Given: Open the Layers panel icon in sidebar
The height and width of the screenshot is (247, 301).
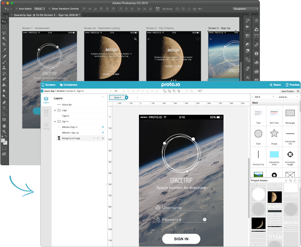Looking at the screenshot, I should (x=46, y=100).
